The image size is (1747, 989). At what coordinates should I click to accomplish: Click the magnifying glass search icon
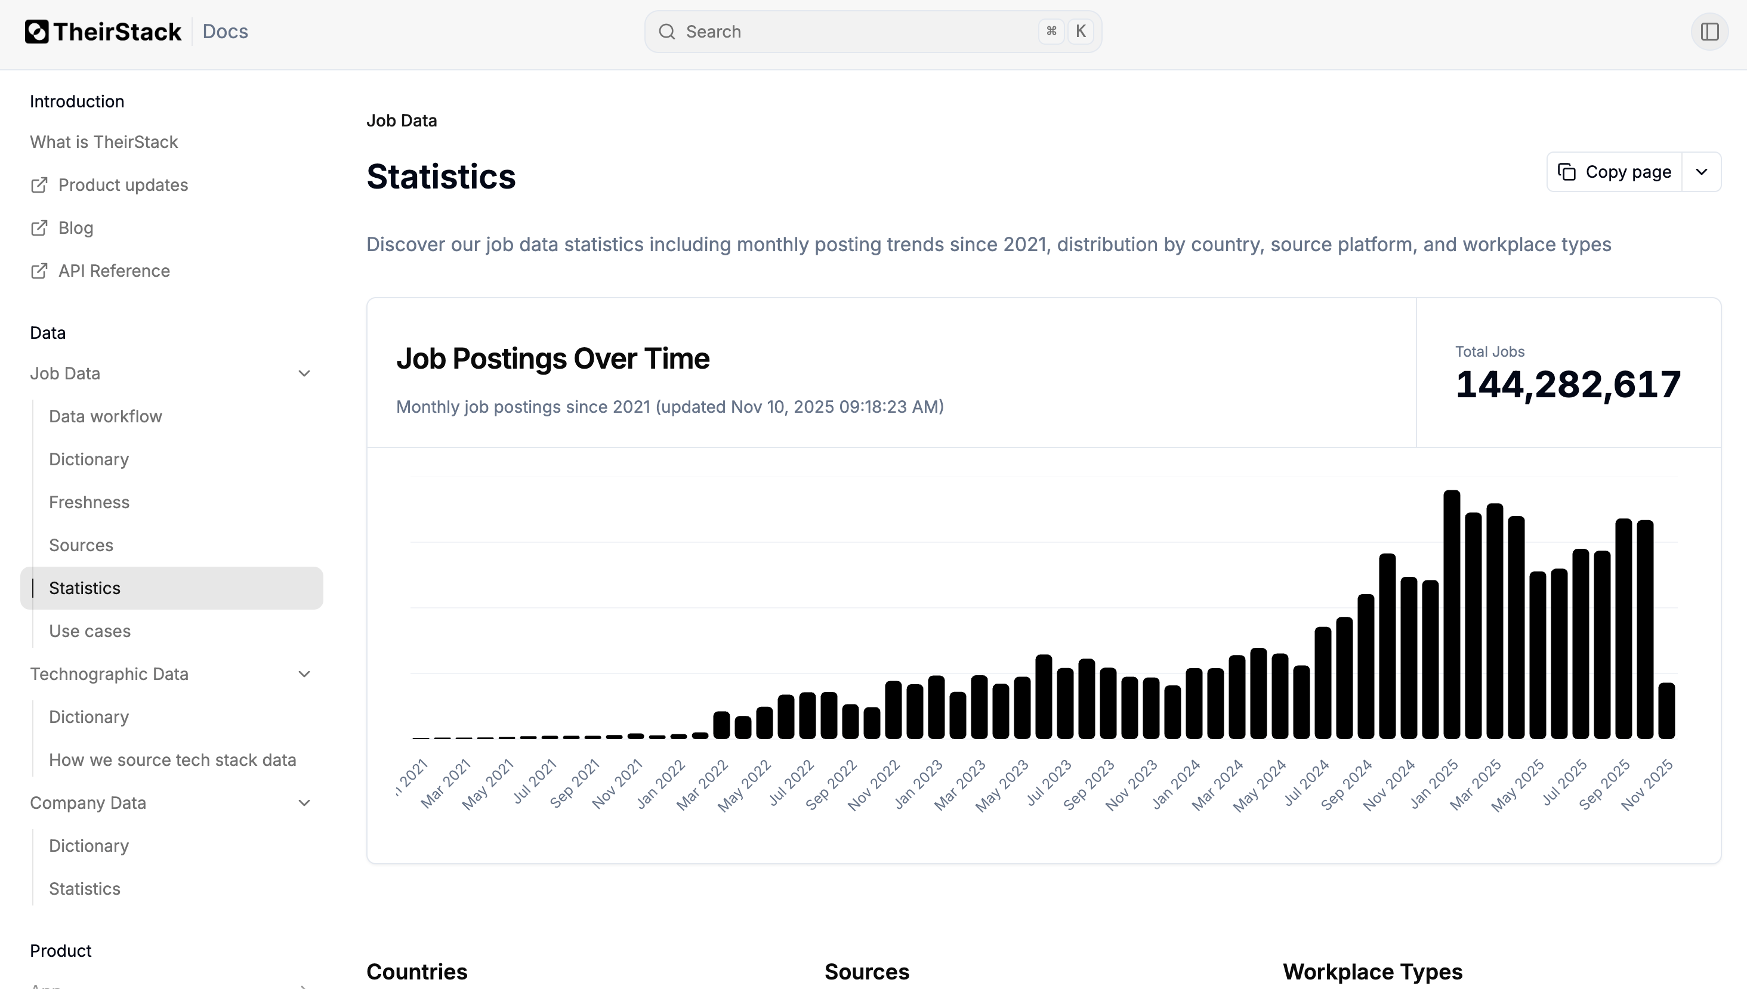[x=667, y=31]
